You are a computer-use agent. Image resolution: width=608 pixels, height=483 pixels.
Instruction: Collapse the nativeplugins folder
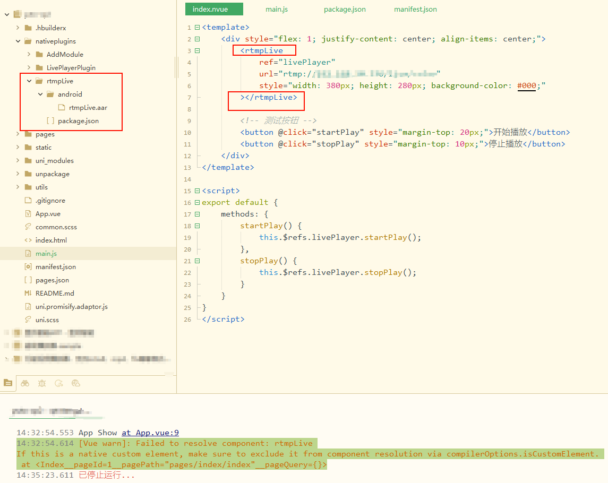18,41
